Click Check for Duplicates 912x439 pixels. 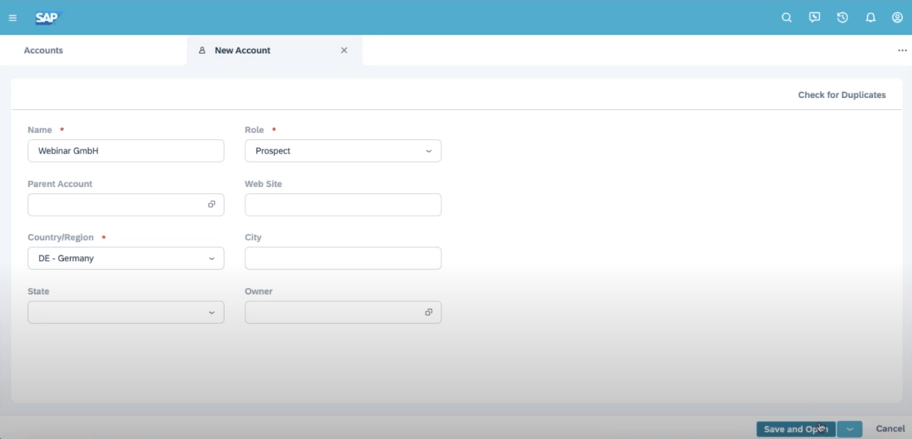[841, 95]
